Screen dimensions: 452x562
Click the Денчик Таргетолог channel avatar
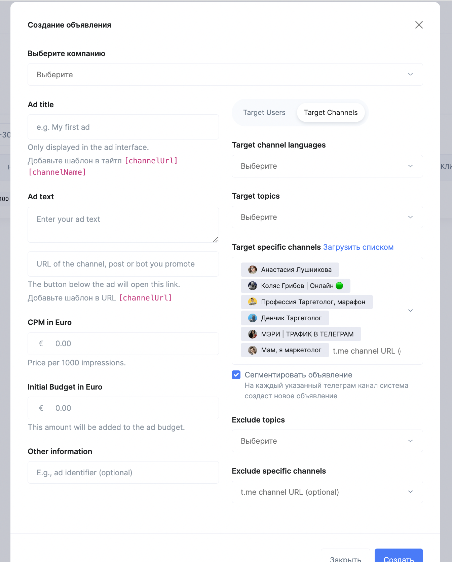click(x=252, y=318)
